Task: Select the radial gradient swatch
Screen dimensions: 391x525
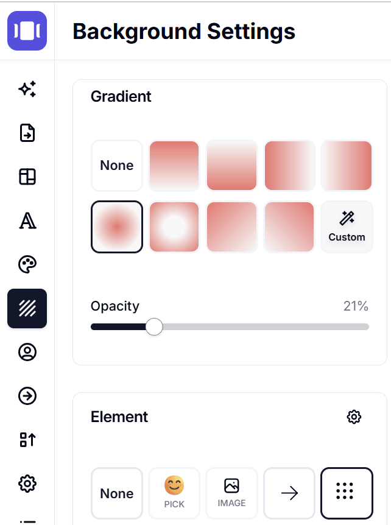Action: click(x=116, y=227)
